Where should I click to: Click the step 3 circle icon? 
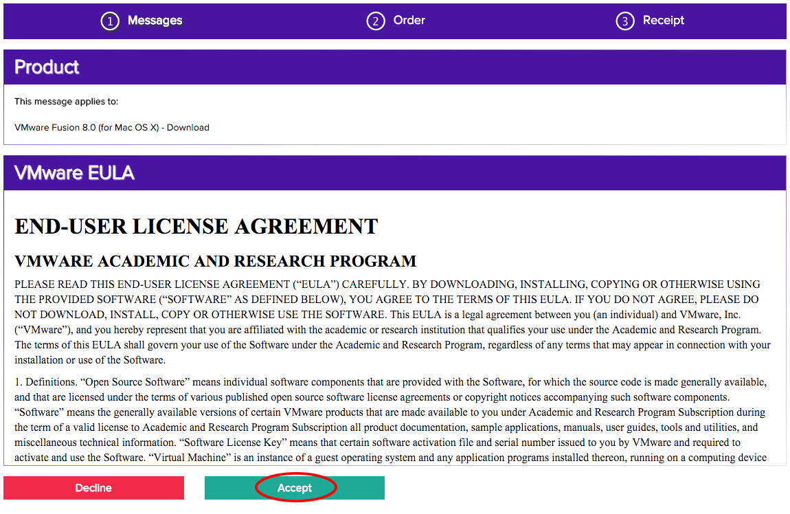tap(624, 21)
